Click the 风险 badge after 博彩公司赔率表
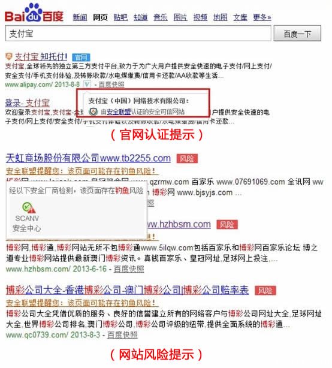Viewport: 332px width, 368px height. pos(265,291)
